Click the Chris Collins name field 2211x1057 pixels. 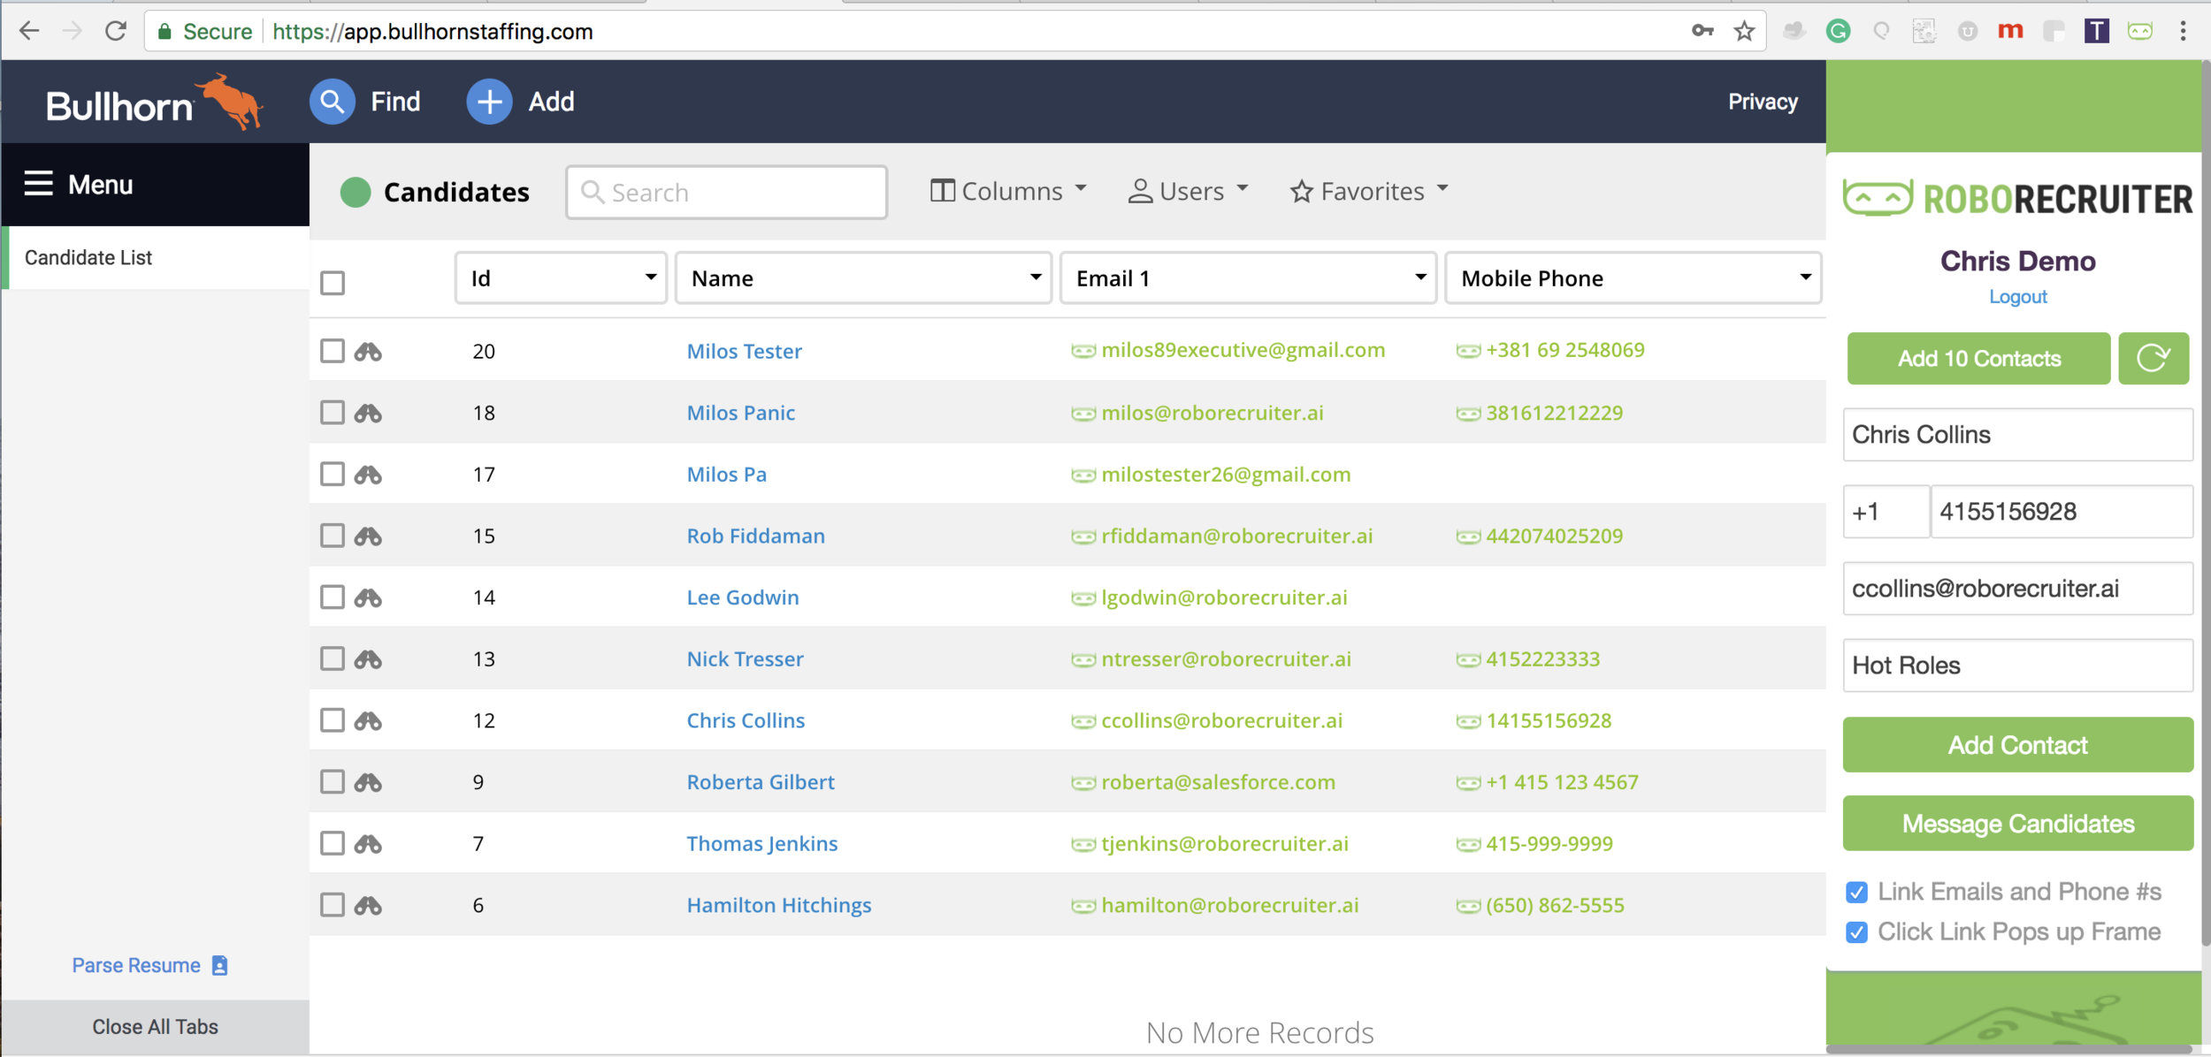(x=2018, y=434)
